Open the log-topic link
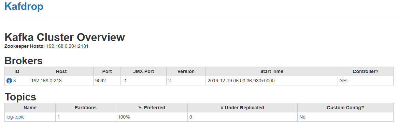 point(15,117)
